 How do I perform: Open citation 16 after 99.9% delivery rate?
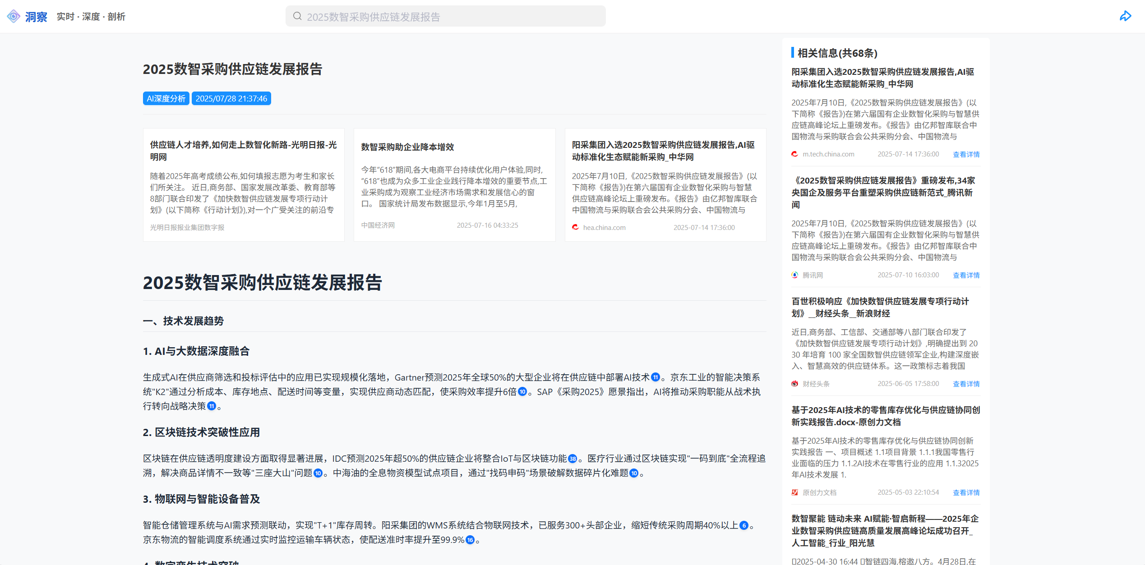(x=470, y=540)
